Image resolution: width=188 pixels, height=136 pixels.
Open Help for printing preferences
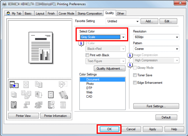tap(174, 129)
